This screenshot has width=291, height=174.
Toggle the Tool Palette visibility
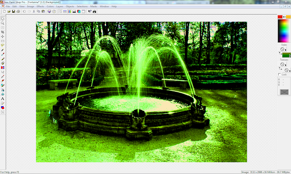click(x=60, y=11)
